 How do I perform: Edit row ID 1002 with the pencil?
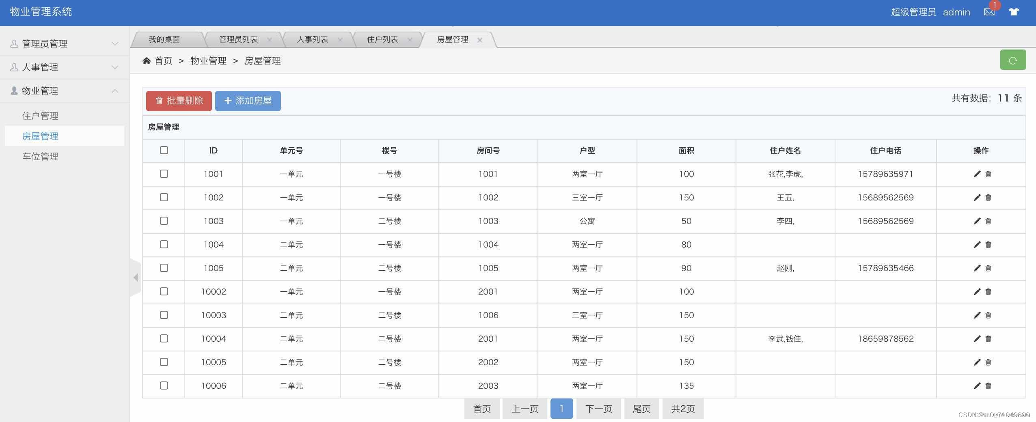(977, 198)
